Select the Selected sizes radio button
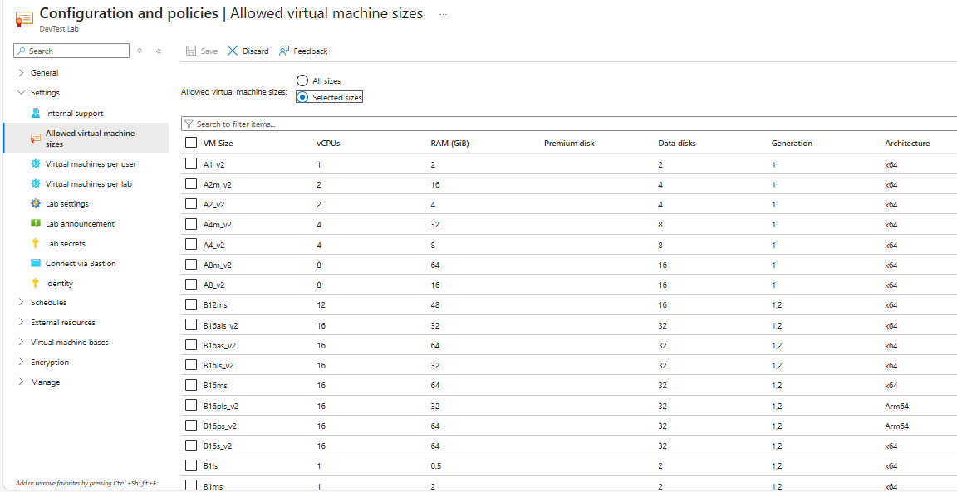This screenshot has height=492, width=957. tap(302, 98)
